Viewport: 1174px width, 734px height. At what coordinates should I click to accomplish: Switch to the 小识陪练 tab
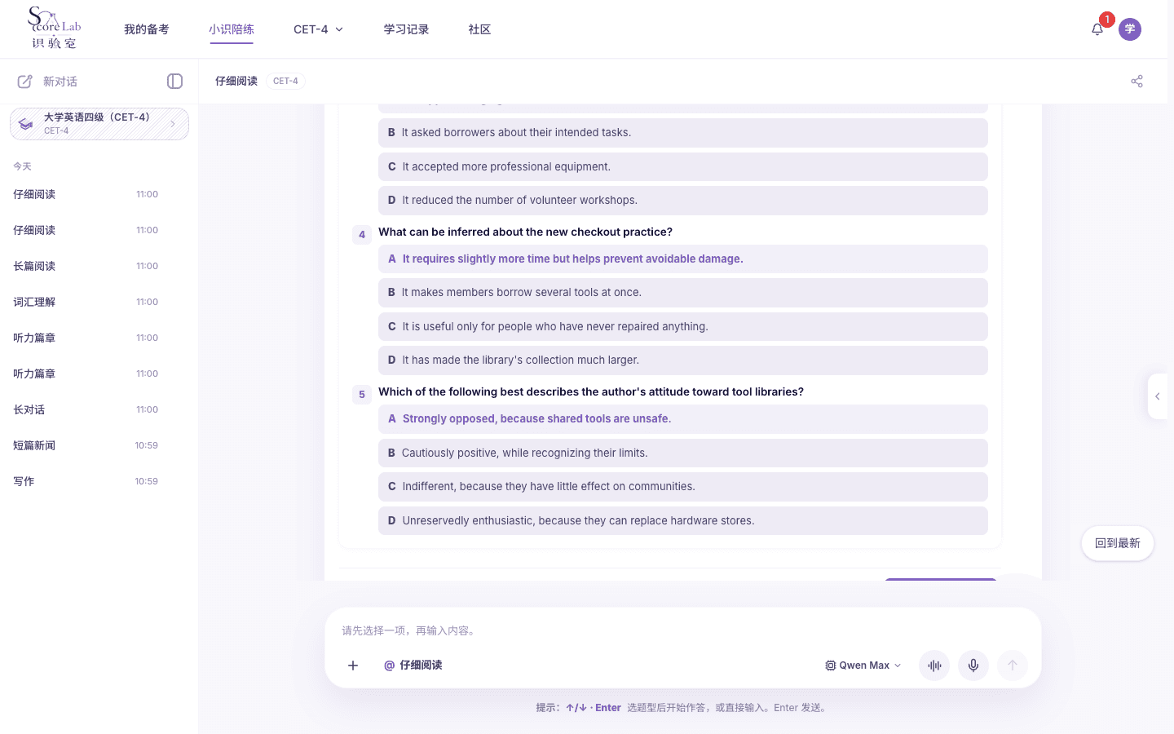232,29
